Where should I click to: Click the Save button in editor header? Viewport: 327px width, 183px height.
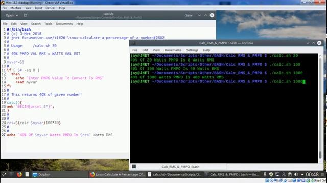click(x=189, y=15)
